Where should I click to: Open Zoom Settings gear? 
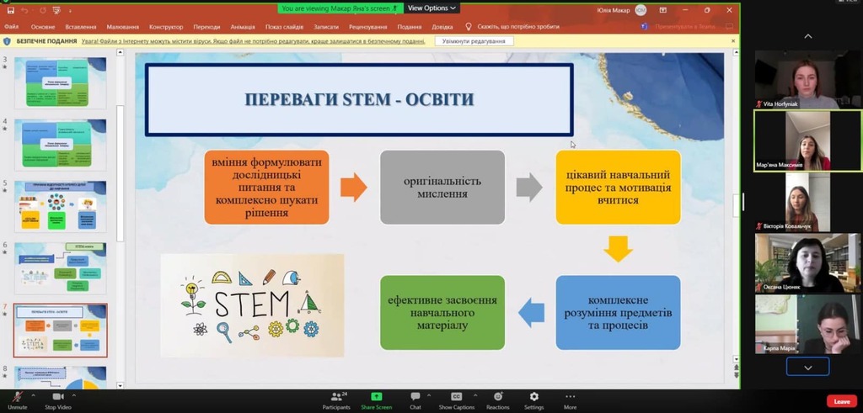pos(533,397)
